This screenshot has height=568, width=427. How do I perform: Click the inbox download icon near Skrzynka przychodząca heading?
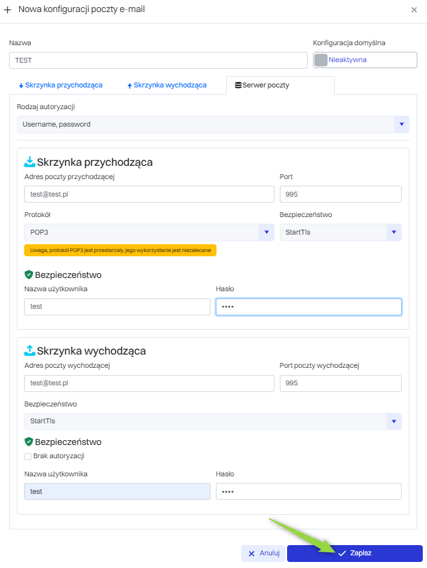(x=30, y=162)
